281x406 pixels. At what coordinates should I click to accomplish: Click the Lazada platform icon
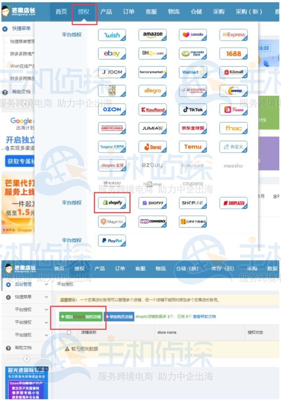(x=193, y=35)
